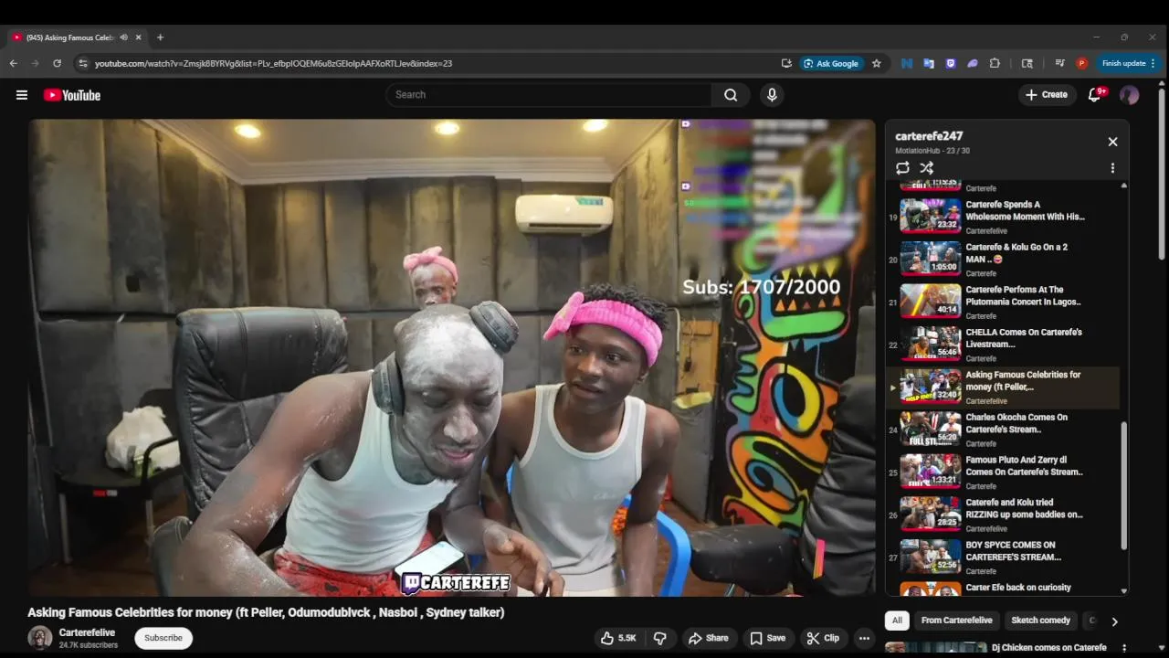Open 'Carter Efe back on curiosity' item
The height and width of the screenshot is (658, 1169).
coord(1005,588)
